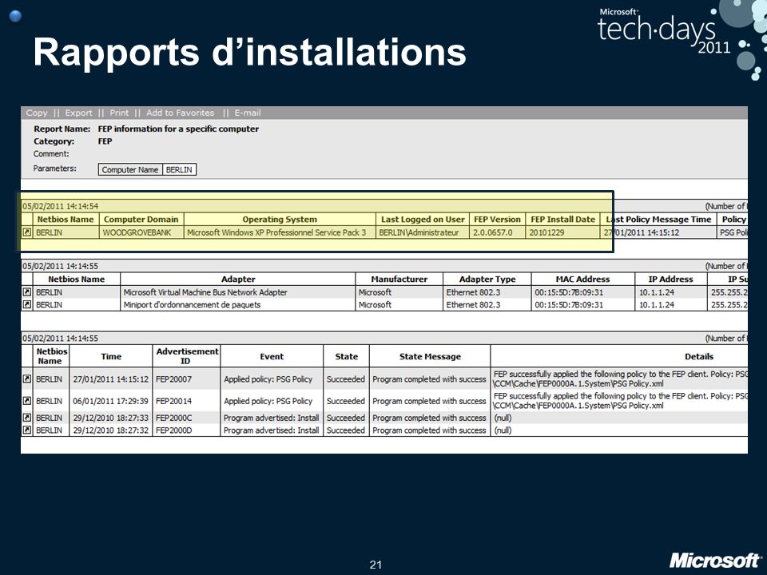Open row icon for the FEP2000D advertisement
Viewport: 767px width, 575px height.
click(x=27, y=430)
